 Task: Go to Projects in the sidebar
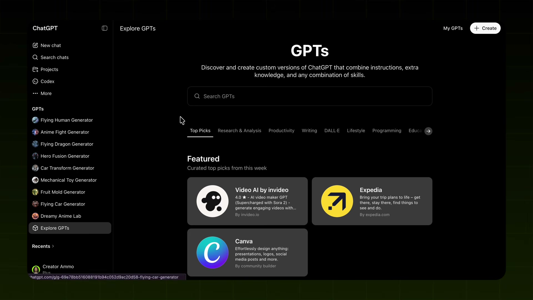click(x=49, y=69)
